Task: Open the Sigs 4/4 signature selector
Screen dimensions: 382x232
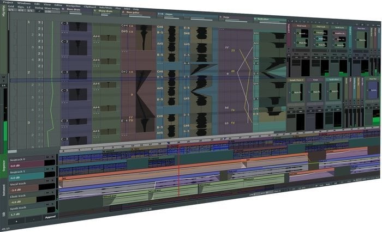Action: [21, 10]
